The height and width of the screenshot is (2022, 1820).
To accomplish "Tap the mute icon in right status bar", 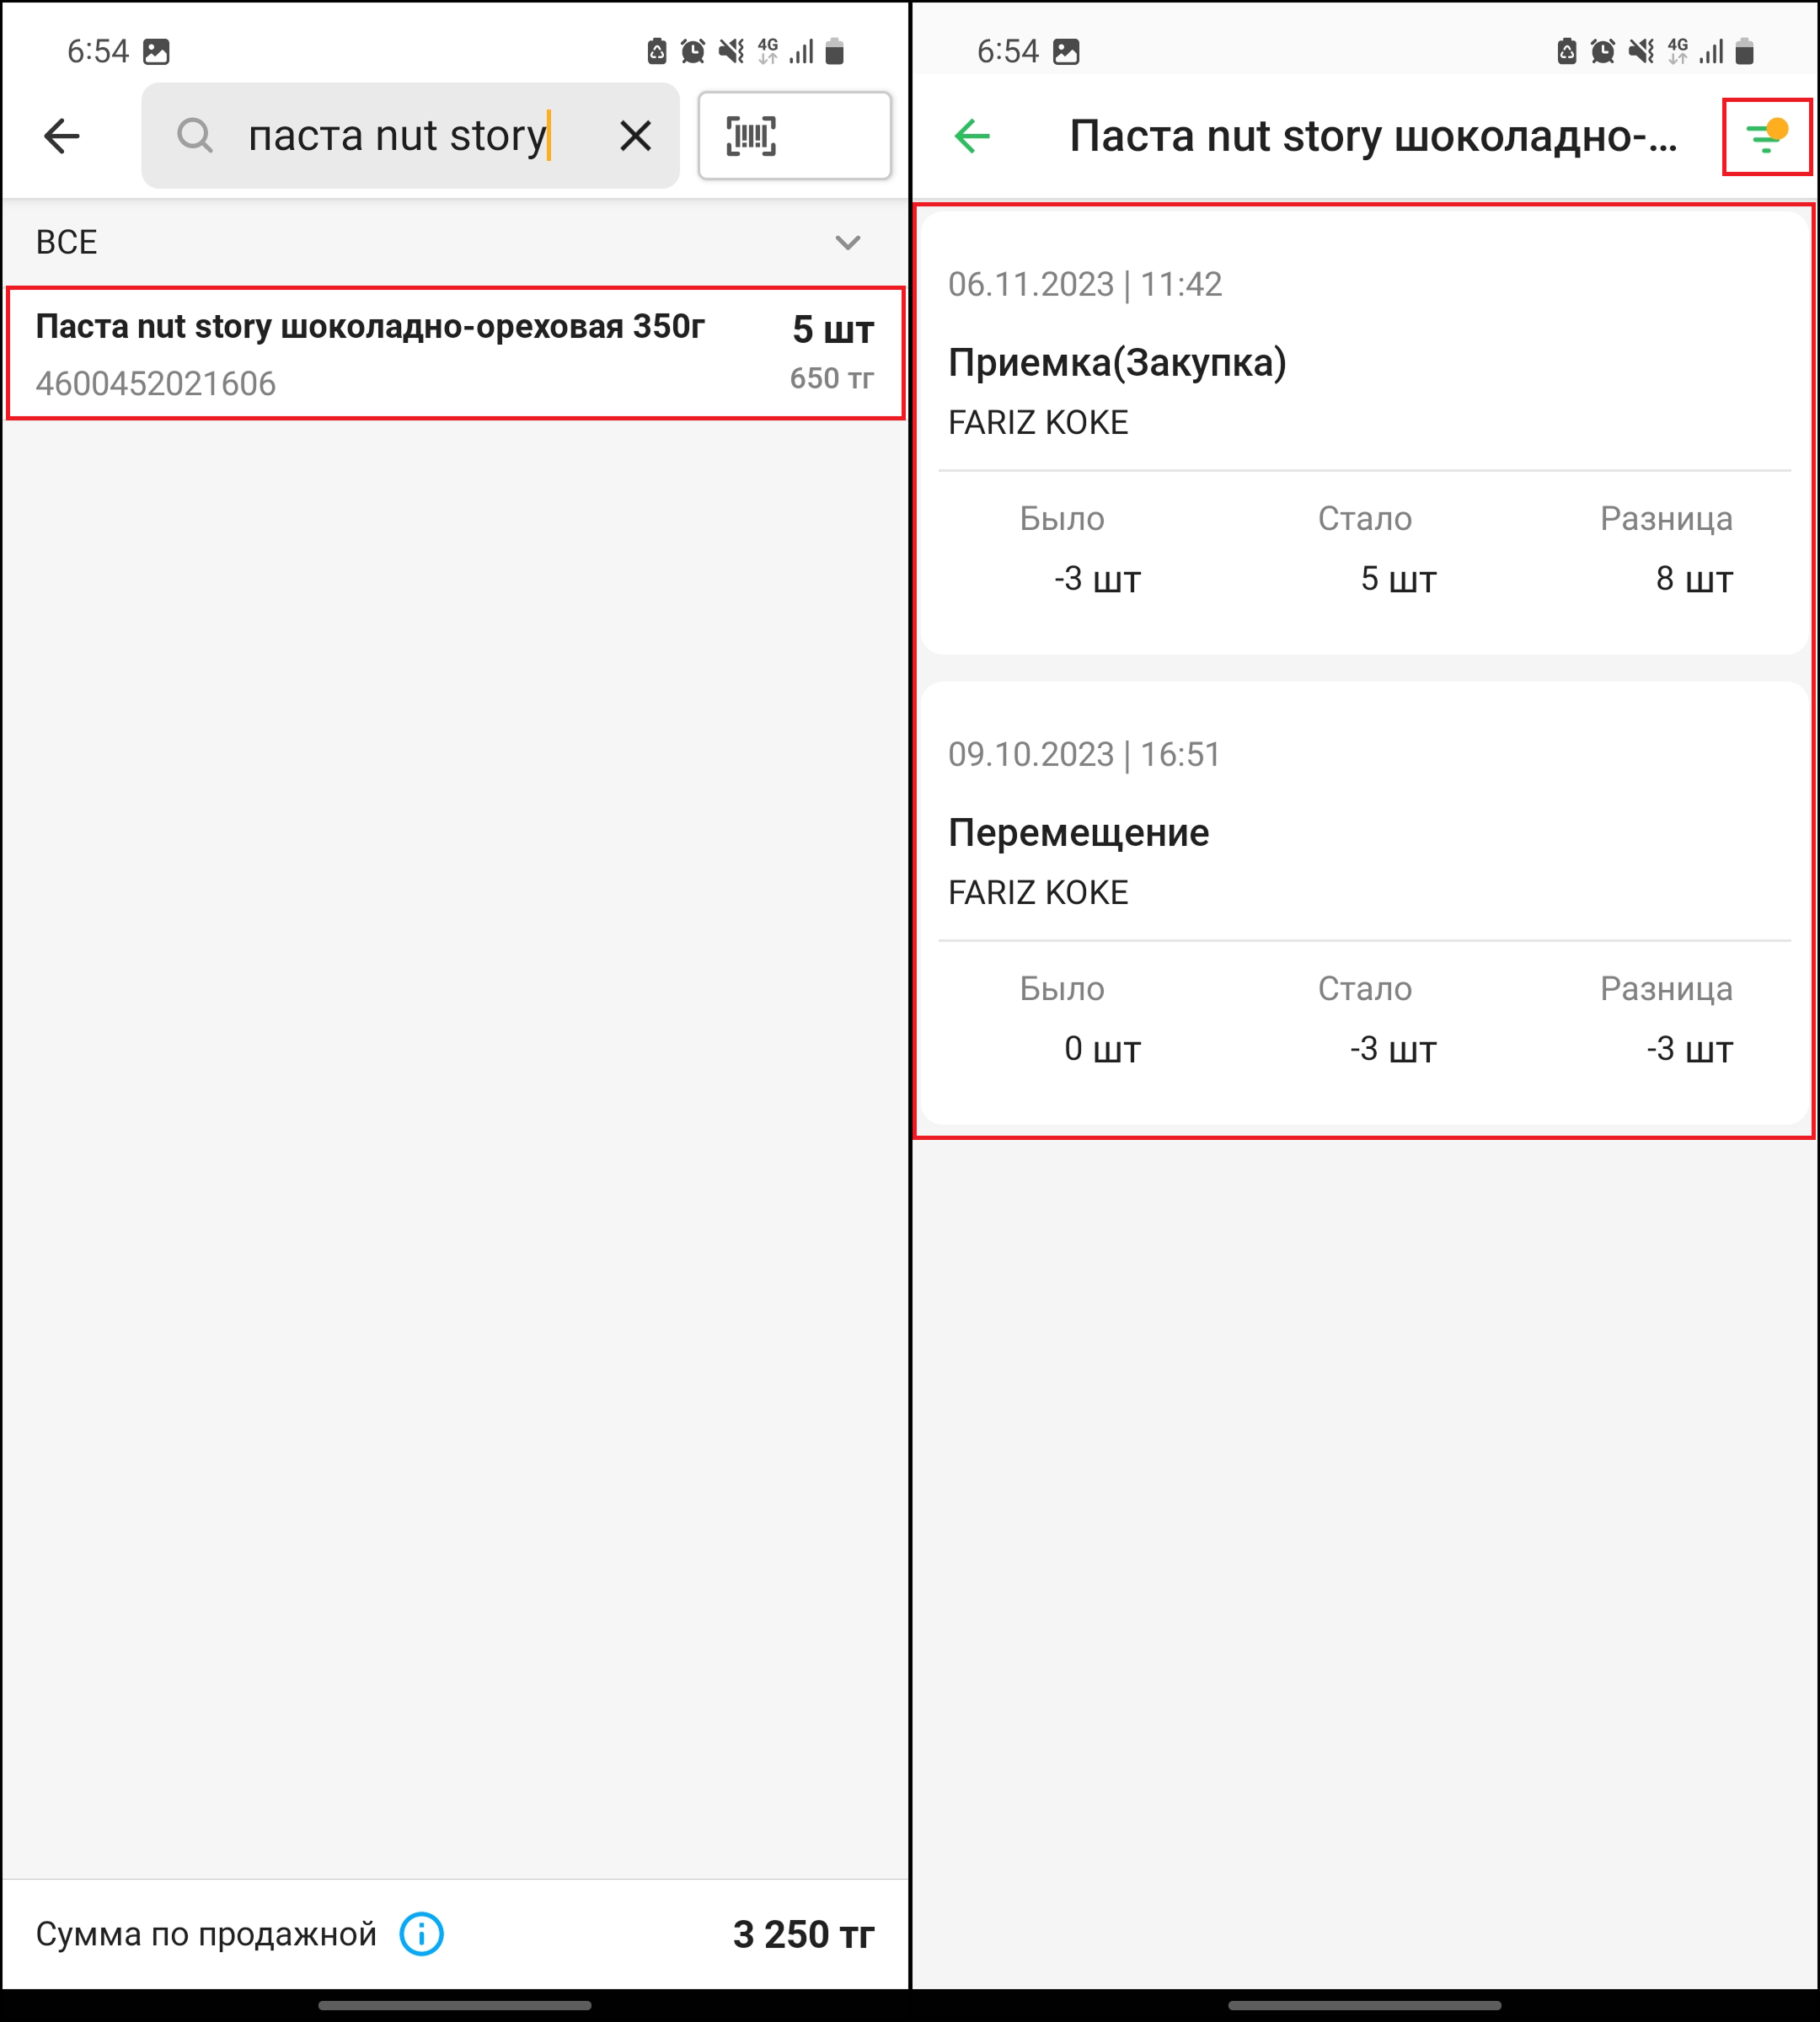I will click(1641, 51).
